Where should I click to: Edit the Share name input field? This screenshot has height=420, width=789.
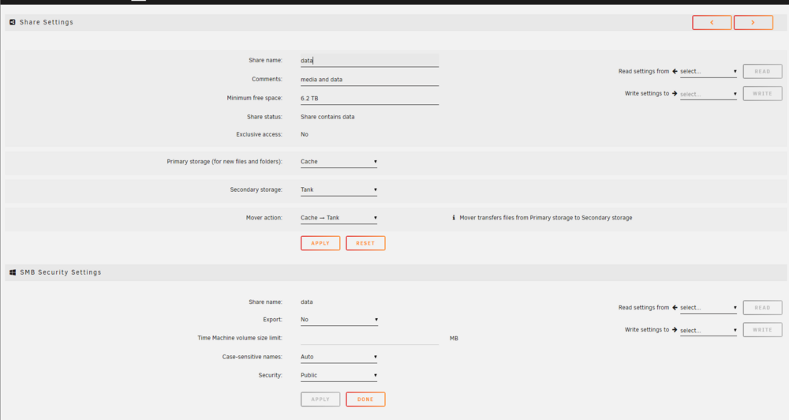pyautogui.click(x=369, y=61)
